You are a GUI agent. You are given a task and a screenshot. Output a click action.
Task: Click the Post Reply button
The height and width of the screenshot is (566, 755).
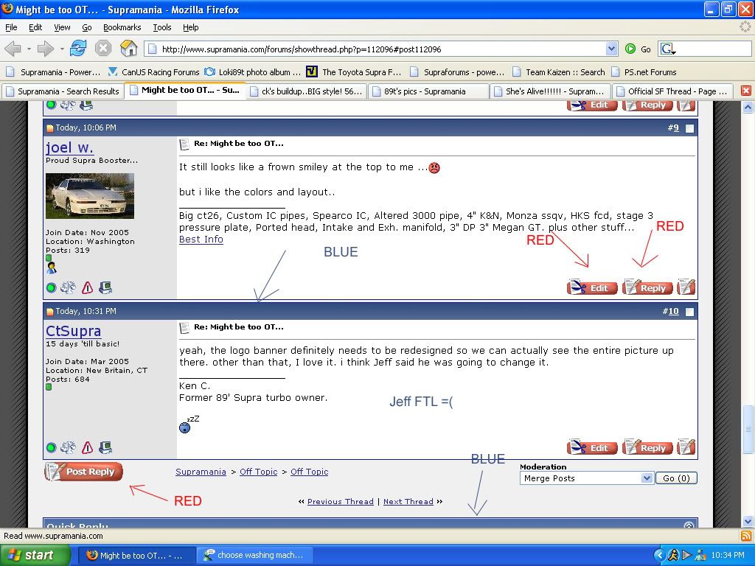(x=83, y=472)
